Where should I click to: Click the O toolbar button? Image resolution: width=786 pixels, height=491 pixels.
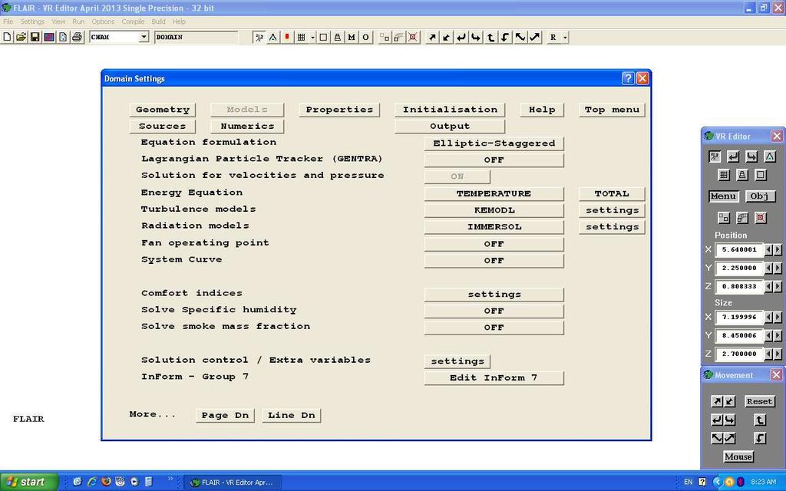pyautogui.click(x=365, y=37)
